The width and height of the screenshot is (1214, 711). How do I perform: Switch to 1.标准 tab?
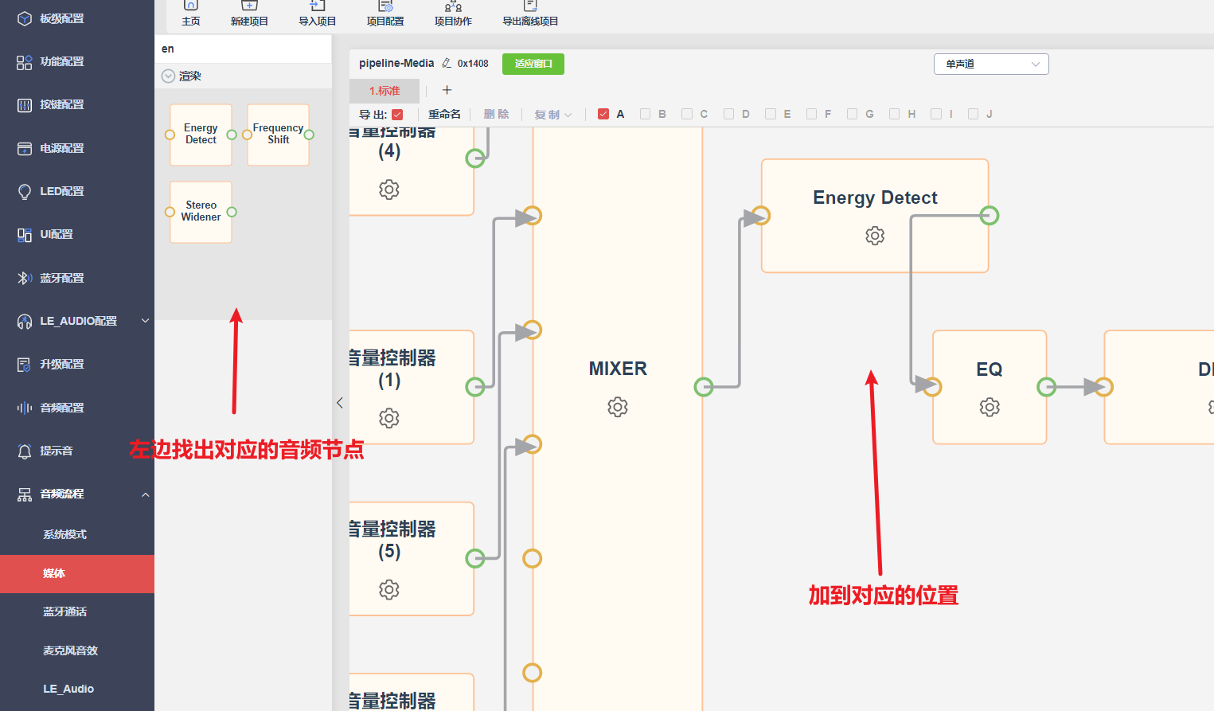click(384, 91)
